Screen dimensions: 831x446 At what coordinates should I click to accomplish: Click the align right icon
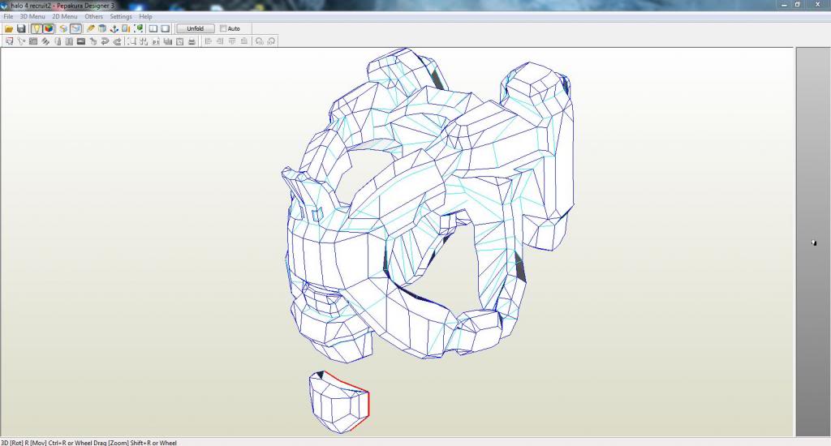coord(220,41)
